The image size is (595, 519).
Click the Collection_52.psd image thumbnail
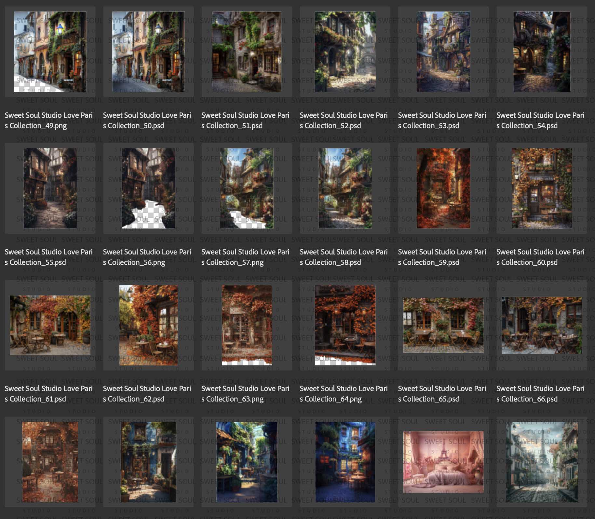(345, 52)
